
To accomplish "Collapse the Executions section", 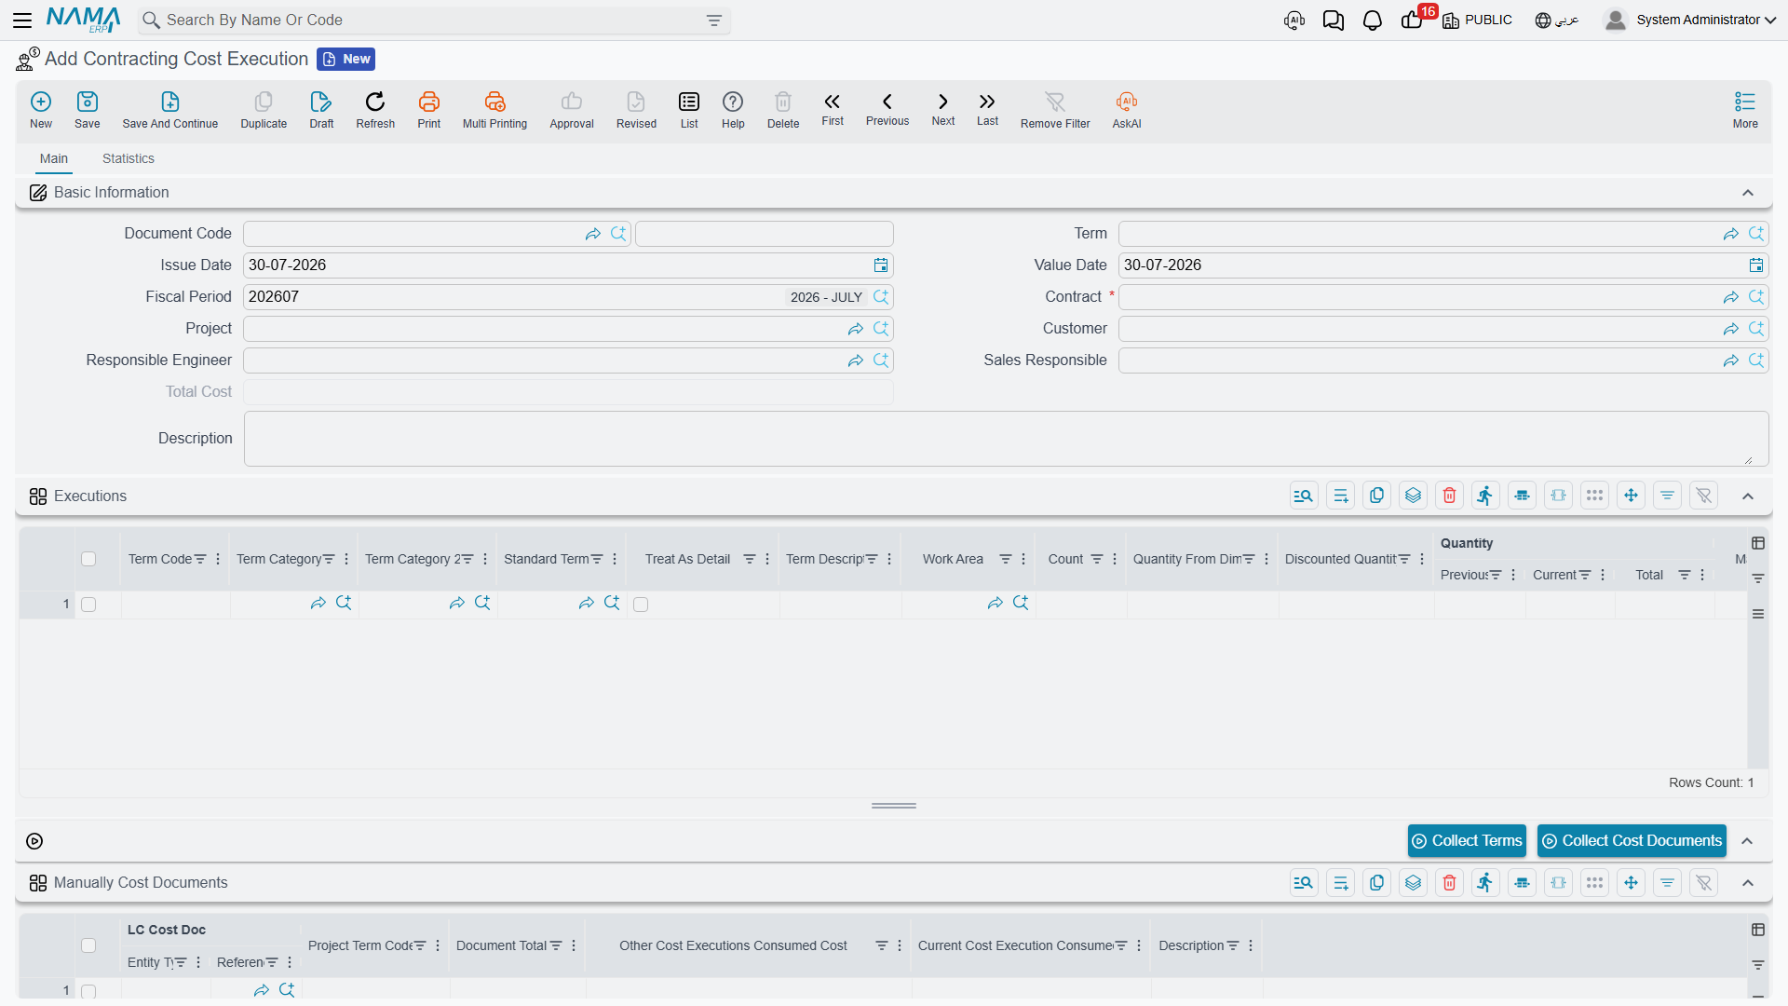I will [x=1748, y=496].
